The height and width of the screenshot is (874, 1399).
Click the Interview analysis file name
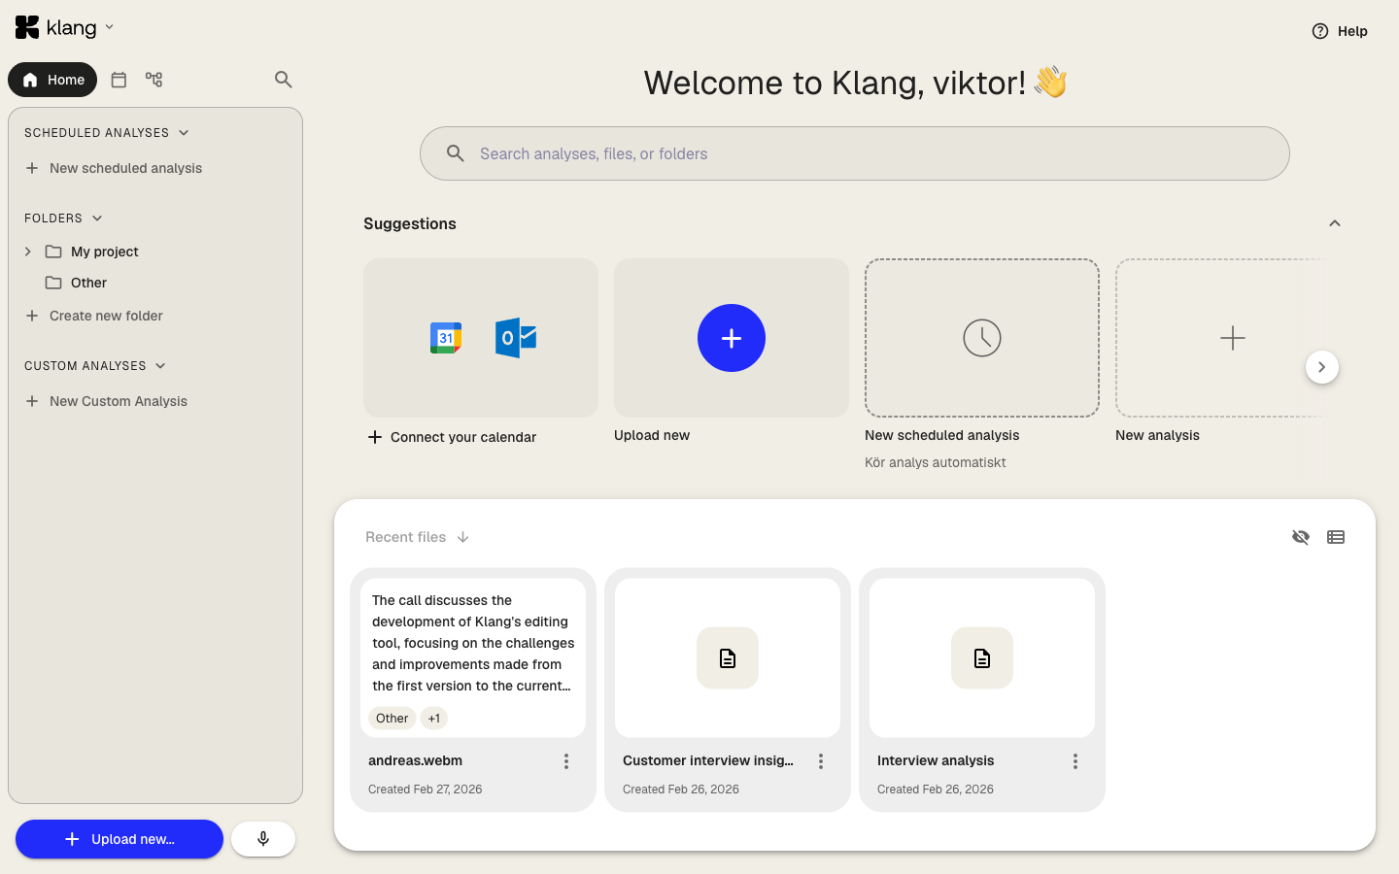pos(936,760)
